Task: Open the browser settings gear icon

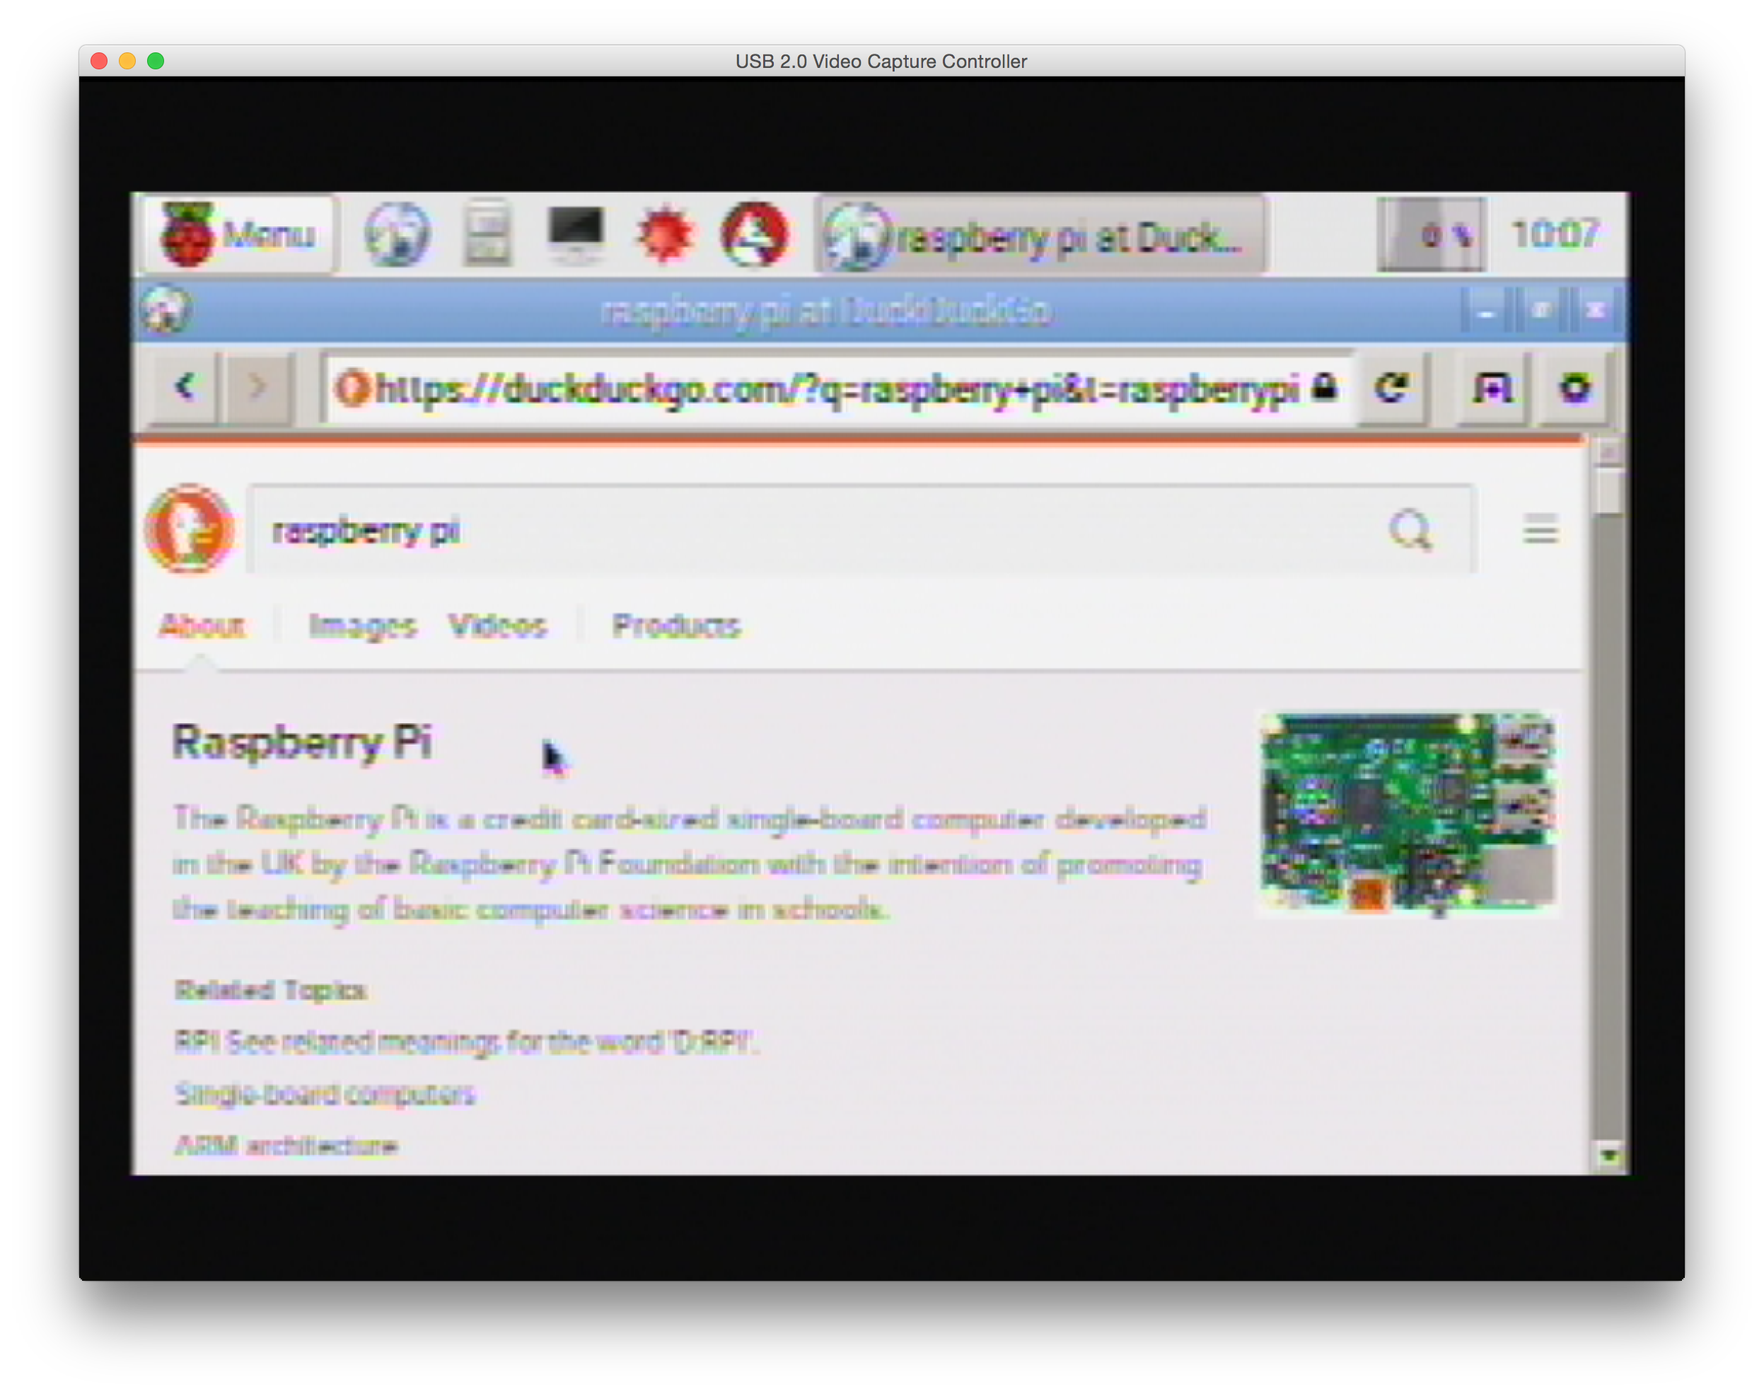Action: click(x=1574, y=388)
